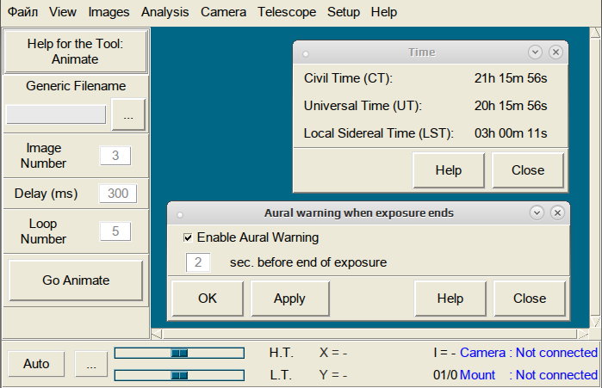Viewport: 602px width, 388px height.
Task: Browse for file with the ... button beside filename
Action: coord(128,114)
